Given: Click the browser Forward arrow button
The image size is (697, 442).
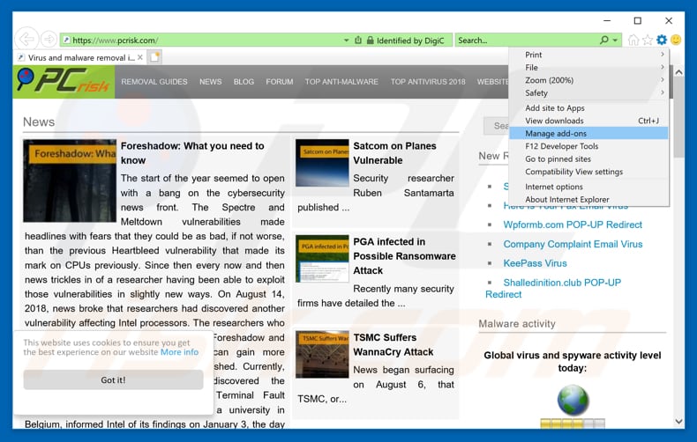Looking at the screenshot, I should click(x=49, y=40).
